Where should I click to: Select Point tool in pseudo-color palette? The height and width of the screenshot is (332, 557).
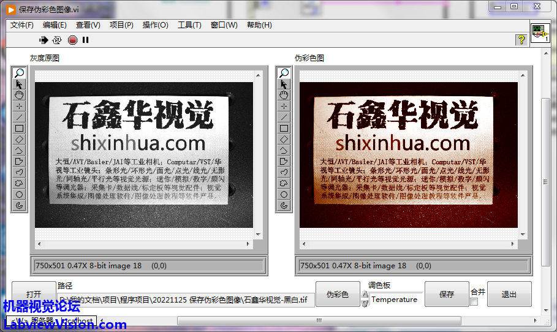(x=284, y=106)
